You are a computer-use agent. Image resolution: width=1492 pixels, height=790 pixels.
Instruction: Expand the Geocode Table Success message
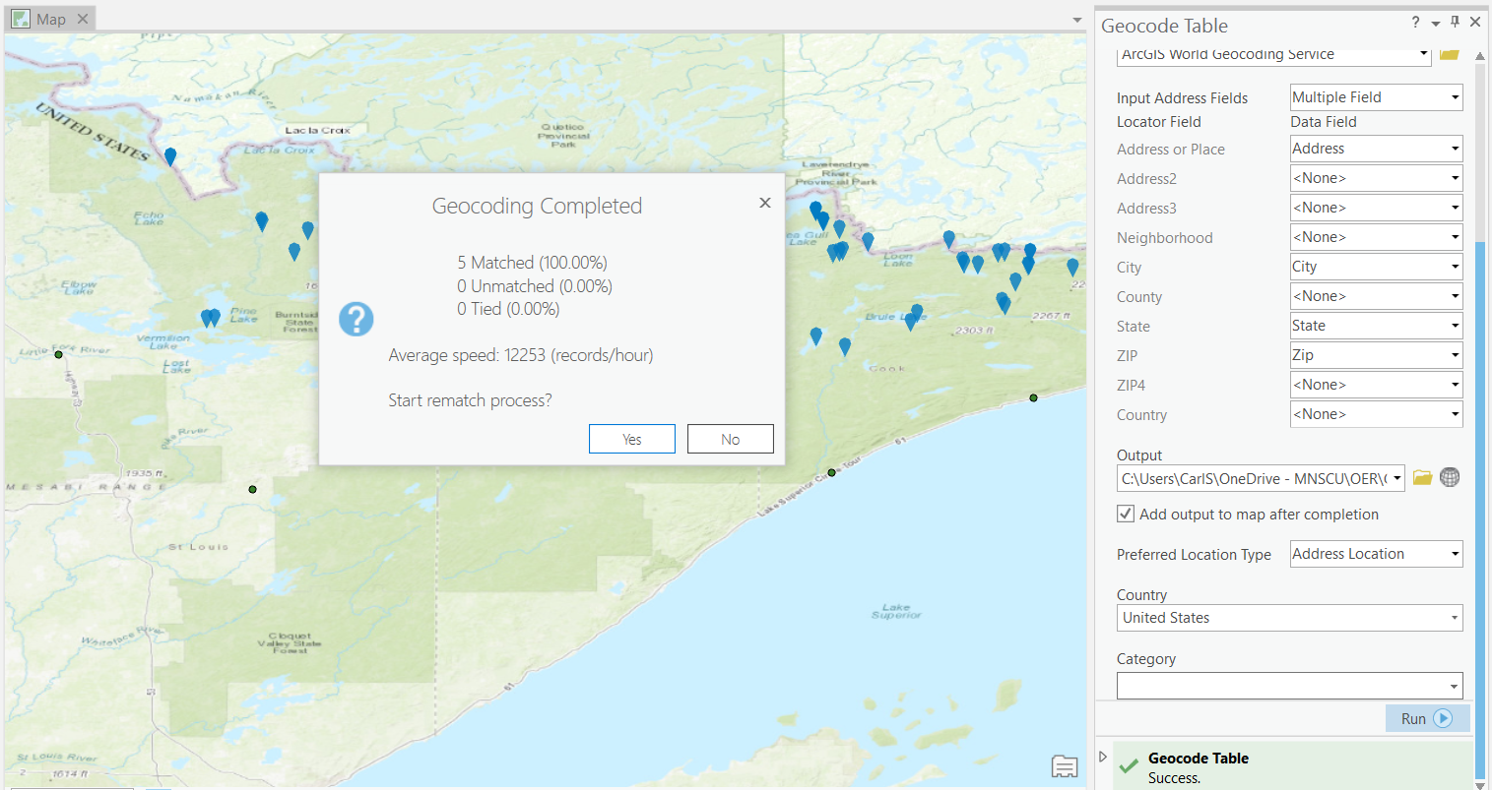coord(1102,756)
